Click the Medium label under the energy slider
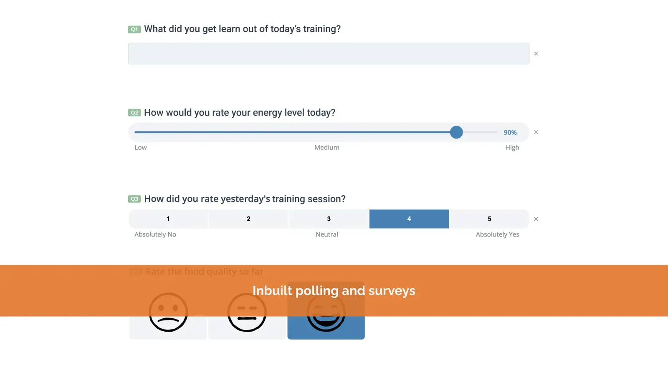 point(327,147)
